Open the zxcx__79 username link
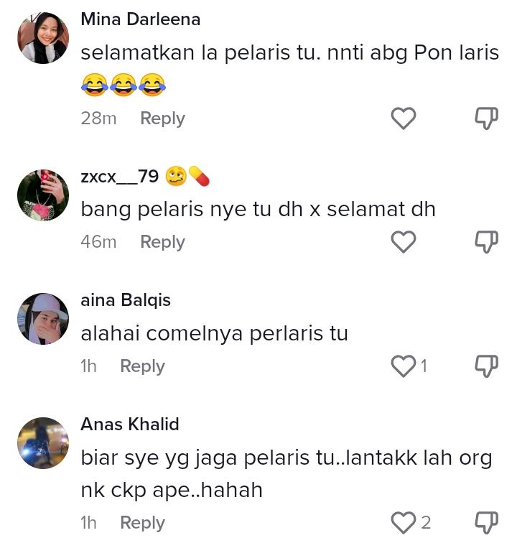The height and width of the screenshot is (543, 517). (119, 177)
